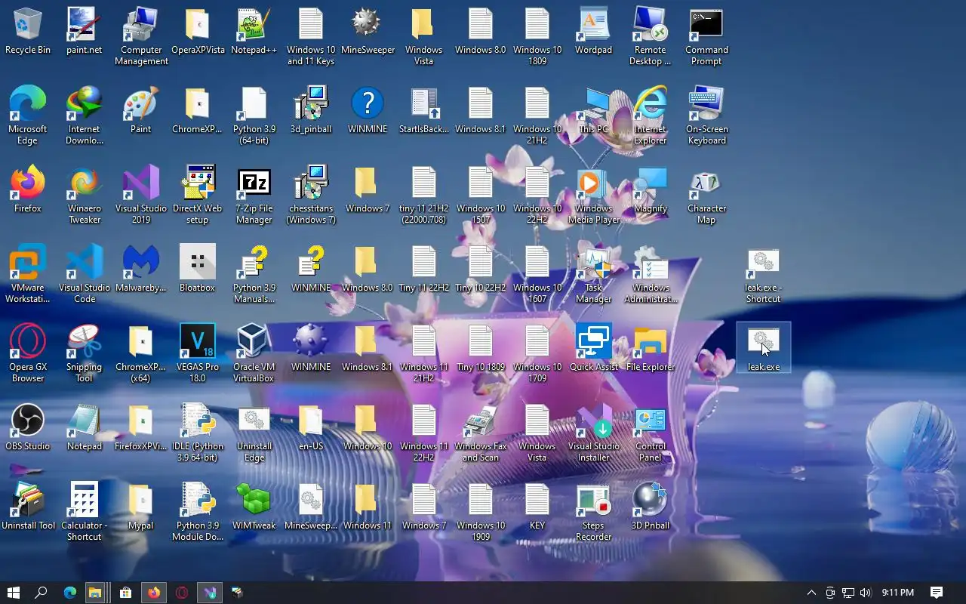Screen dimensions: 966x604
Task: Select the 3d_pinball shortcut
Action: click(311, 111)
